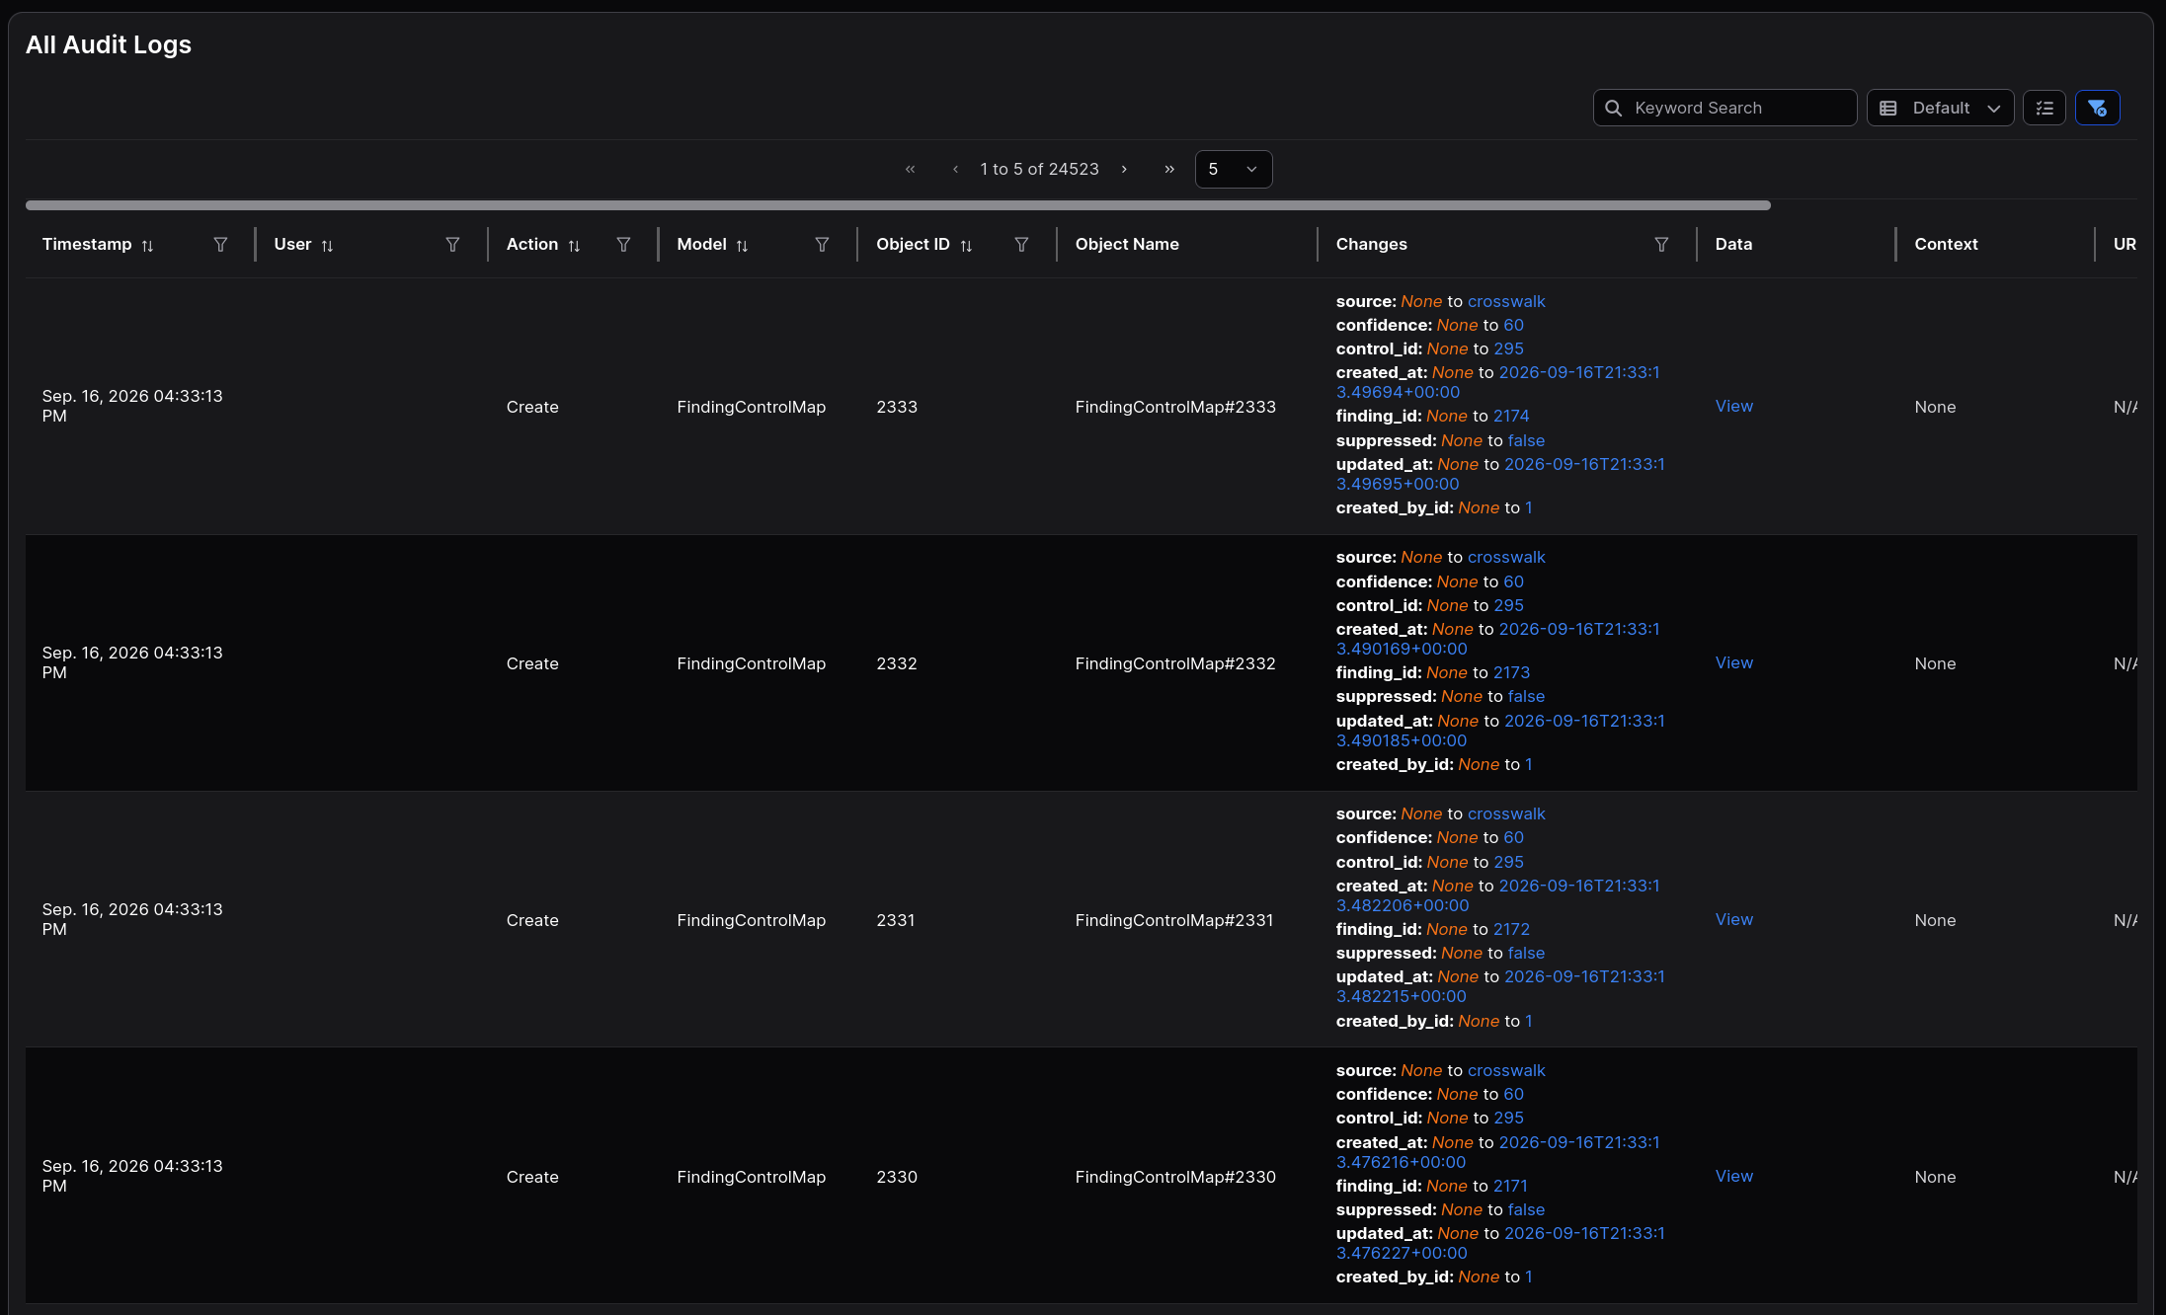Click the horizontal table scrollbar
The height and width of the screenshot is (1315, 2166).
coord(898,205)
